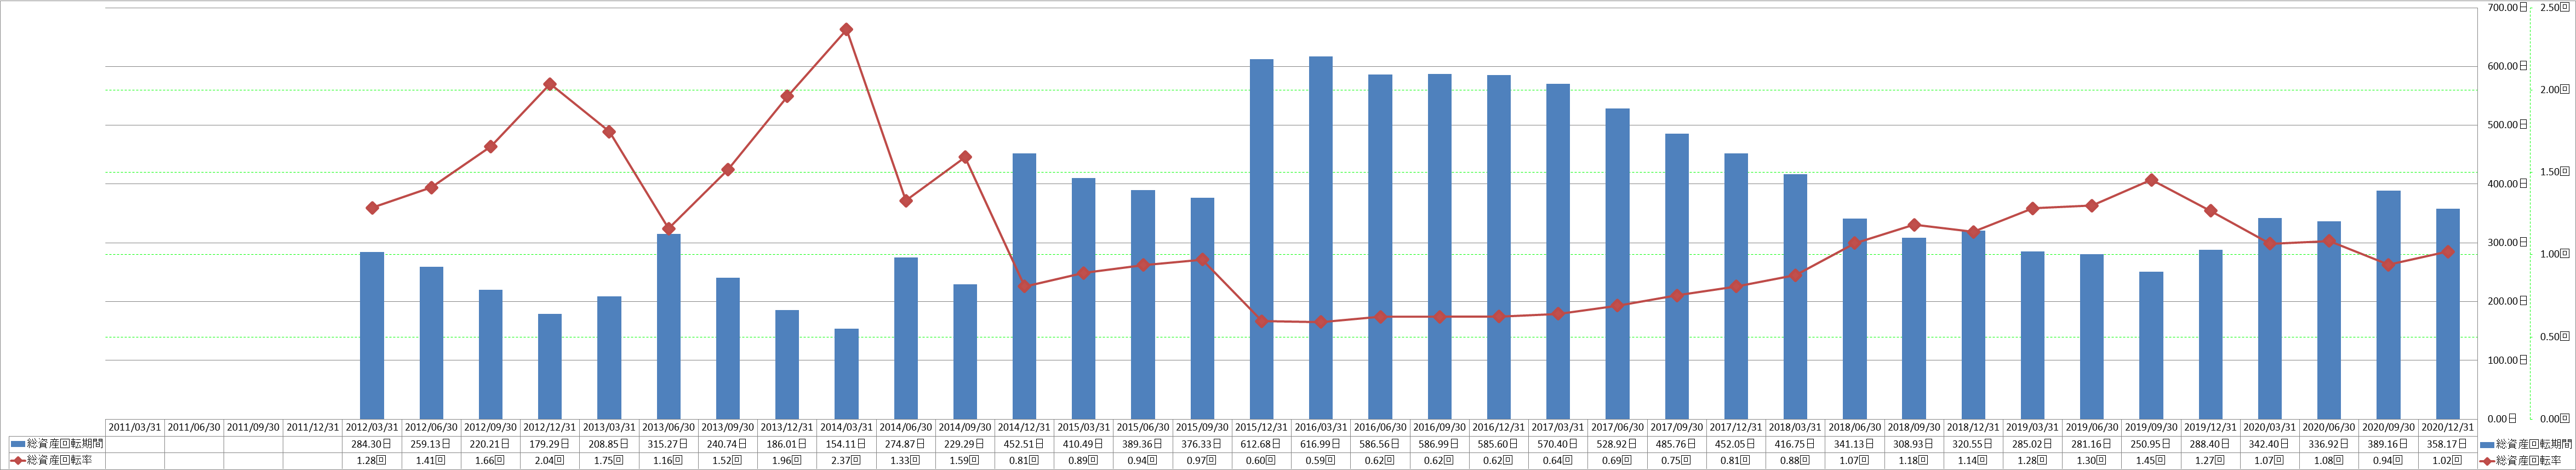Click the 総資産回転率 legend entry at right

2528,460
